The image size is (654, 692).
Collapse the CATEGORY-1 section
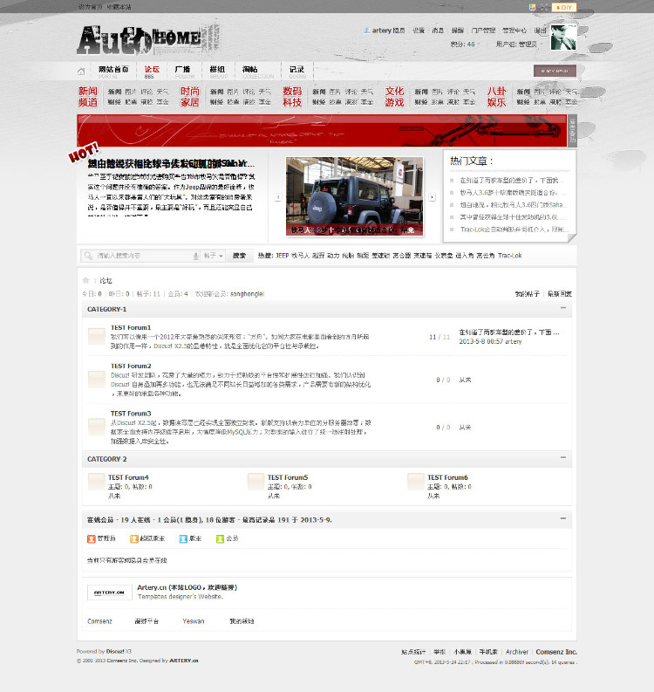(563, 308)
